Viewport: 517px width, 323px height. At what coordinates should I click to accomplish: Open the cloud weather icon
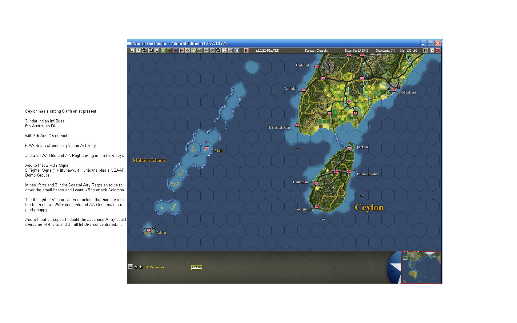coord(237,50)
